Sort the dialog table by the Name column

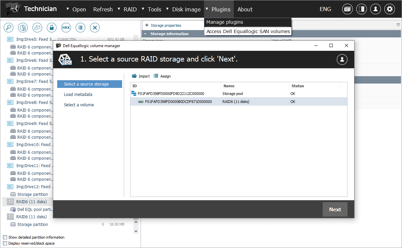[x=255, y=86]
